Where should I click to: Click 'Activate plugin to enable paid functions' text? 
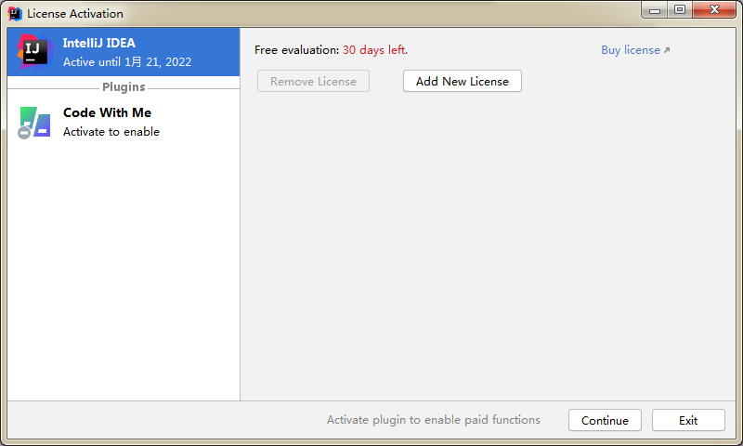pos(433,420)
